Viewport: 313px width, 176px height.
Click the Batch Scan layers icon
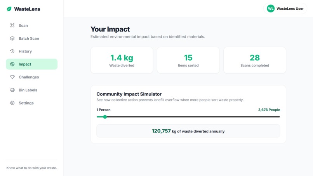[12, 38]
